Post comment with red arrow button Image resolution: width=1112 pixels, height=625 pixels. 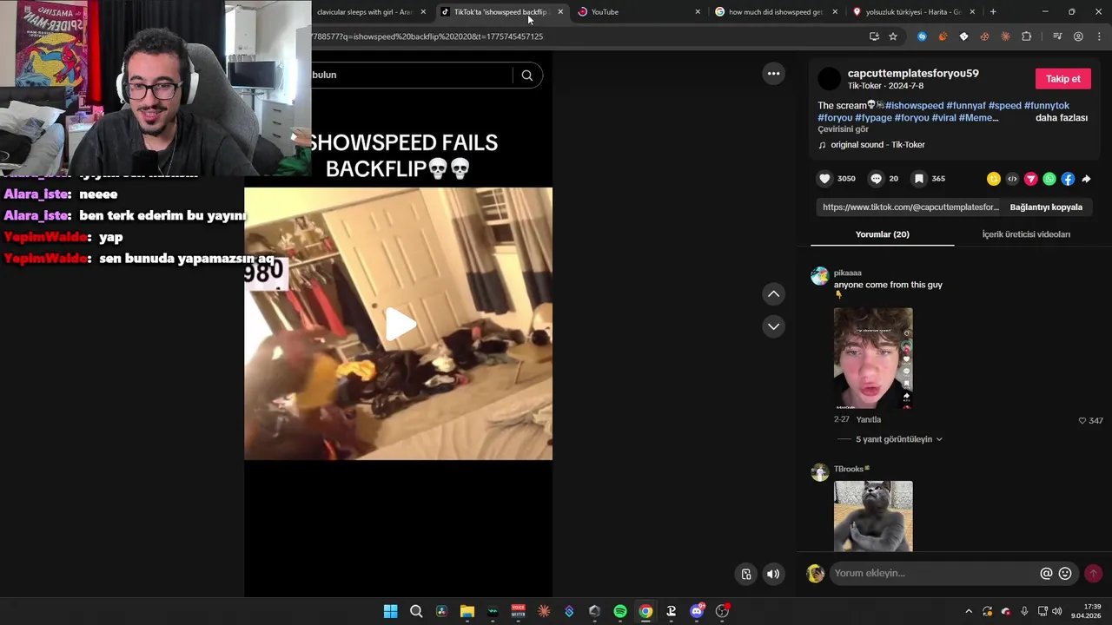(x=1093, y=574)
